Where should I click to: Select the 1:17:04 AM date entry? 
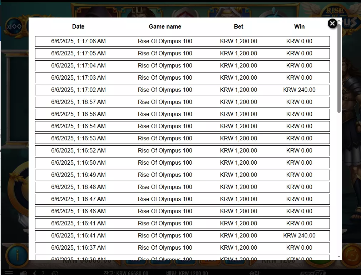click(x=78, y=66)
